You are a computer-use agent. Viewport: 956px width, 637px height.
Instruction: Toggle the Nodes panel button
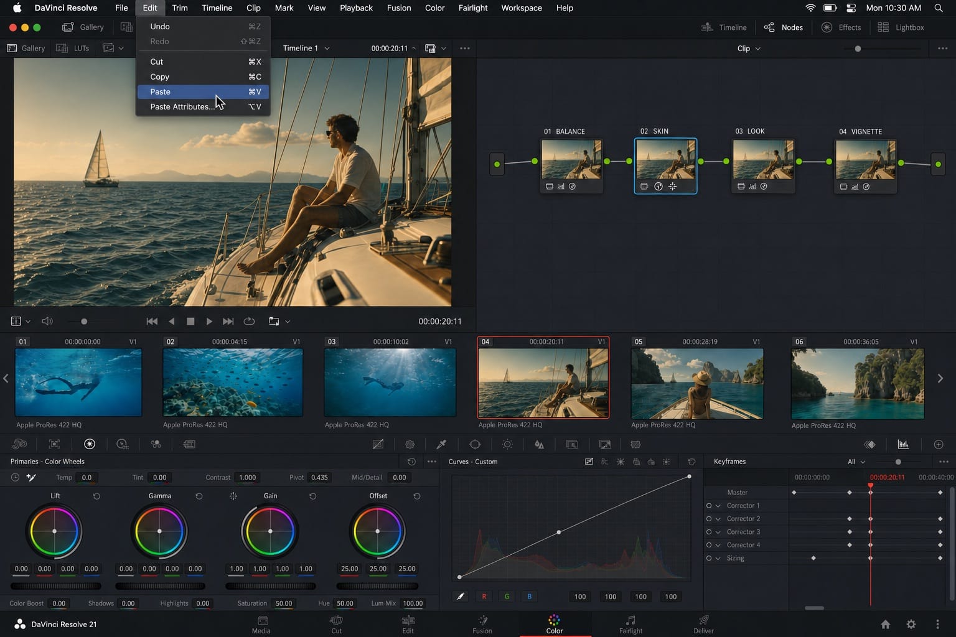(784, 27)
